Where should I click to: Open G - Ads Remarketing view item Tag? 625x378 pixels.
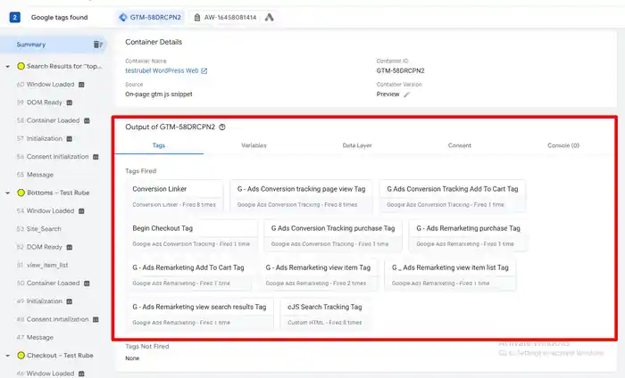point(318,275)
